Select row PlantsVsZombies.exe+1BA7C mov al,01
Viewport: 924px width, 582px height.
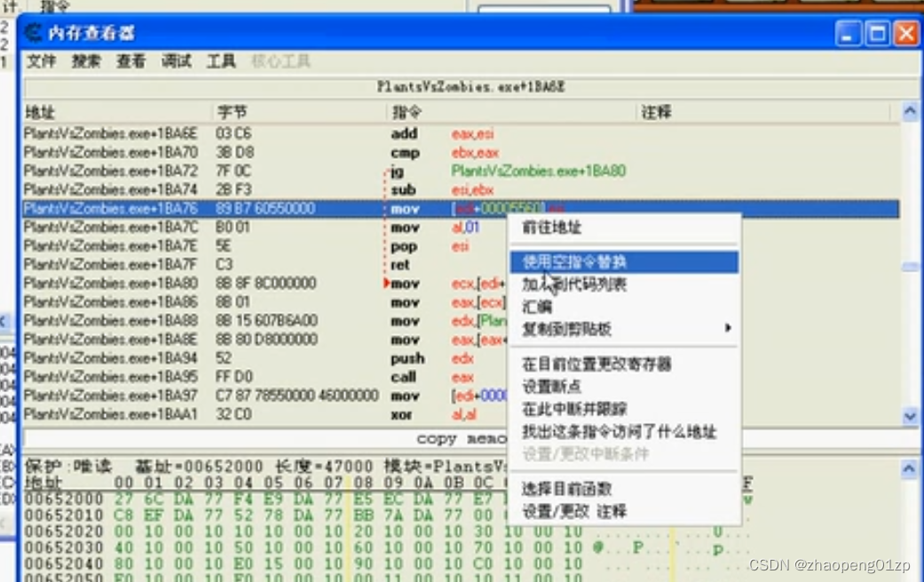click(265, 227)
